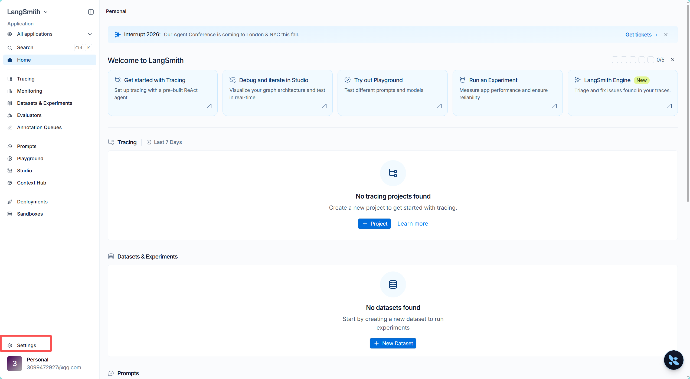690x379 pixels.
Task: Go to Deployments
Action: [x=50, y=202]
